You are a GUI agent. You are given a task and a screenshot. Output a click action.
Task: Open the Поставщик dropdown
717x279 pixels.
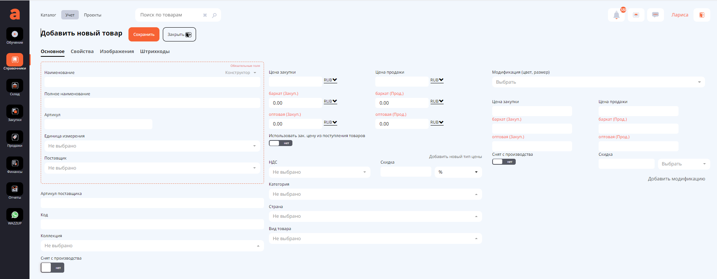coord(152,168)
